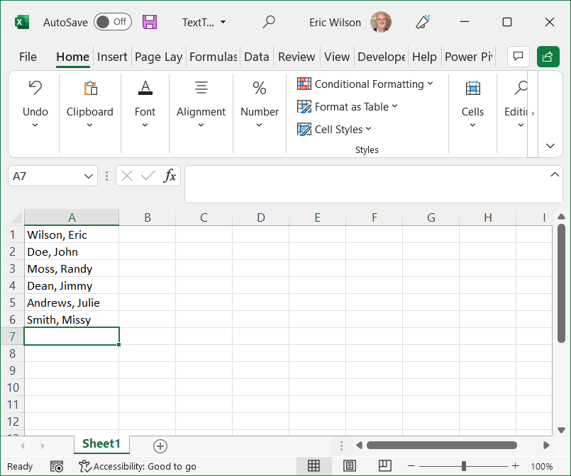Image resolution: width=571 pixels, height=476 pixels.
Task: Open Display Settings icon in status bar
Action: (x=57, y=466)
